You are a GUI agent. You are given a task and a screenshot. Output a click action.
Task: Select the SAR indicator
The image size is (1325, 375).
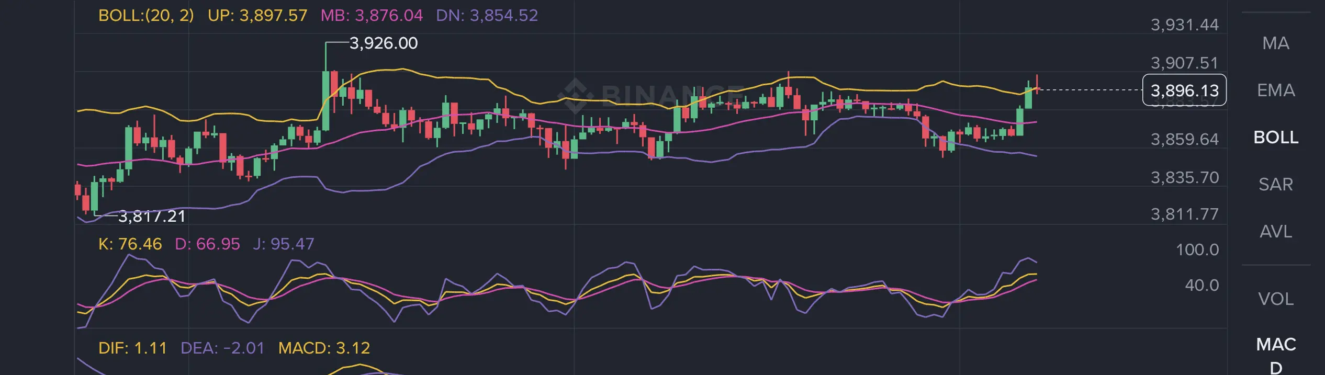pyautogui.click(x=1275, y=184)
